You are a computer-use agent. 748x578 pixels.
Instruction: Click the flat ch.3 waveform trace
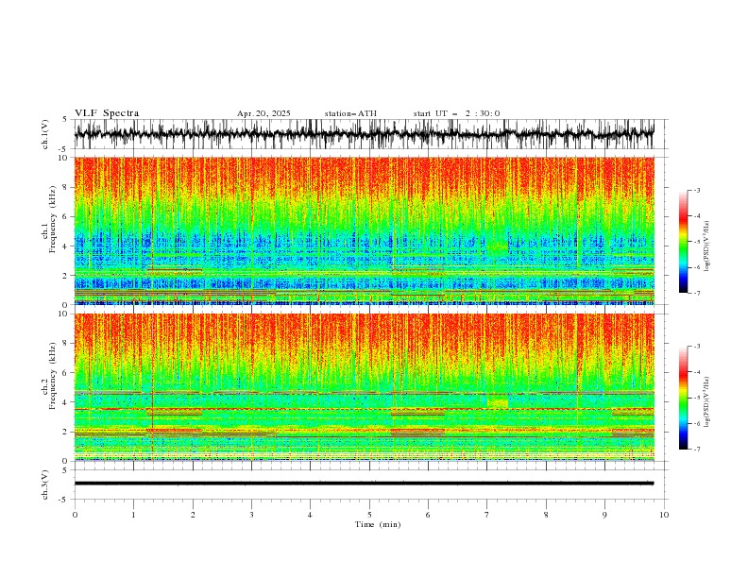click(x=364, y=484)
